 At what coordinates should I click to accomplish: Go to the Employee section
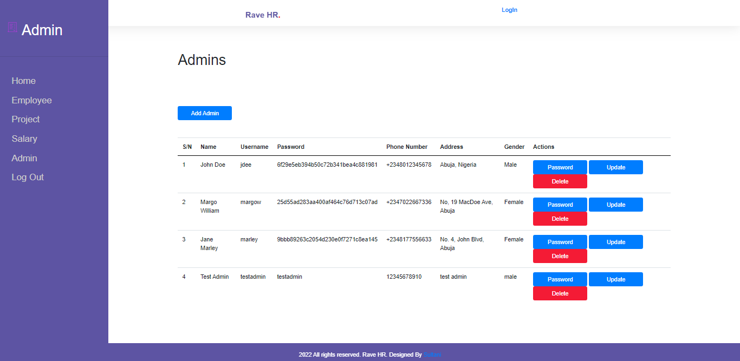[32, 100]
